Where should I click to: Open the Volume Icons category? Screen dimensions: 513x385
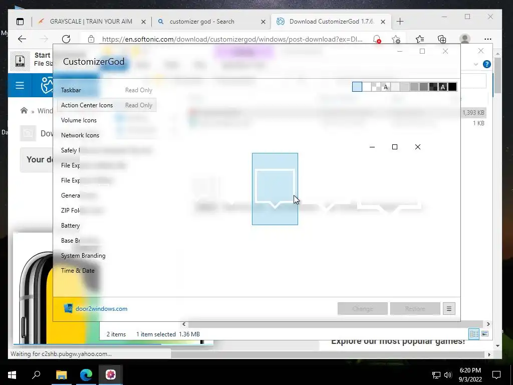point(79,120)
